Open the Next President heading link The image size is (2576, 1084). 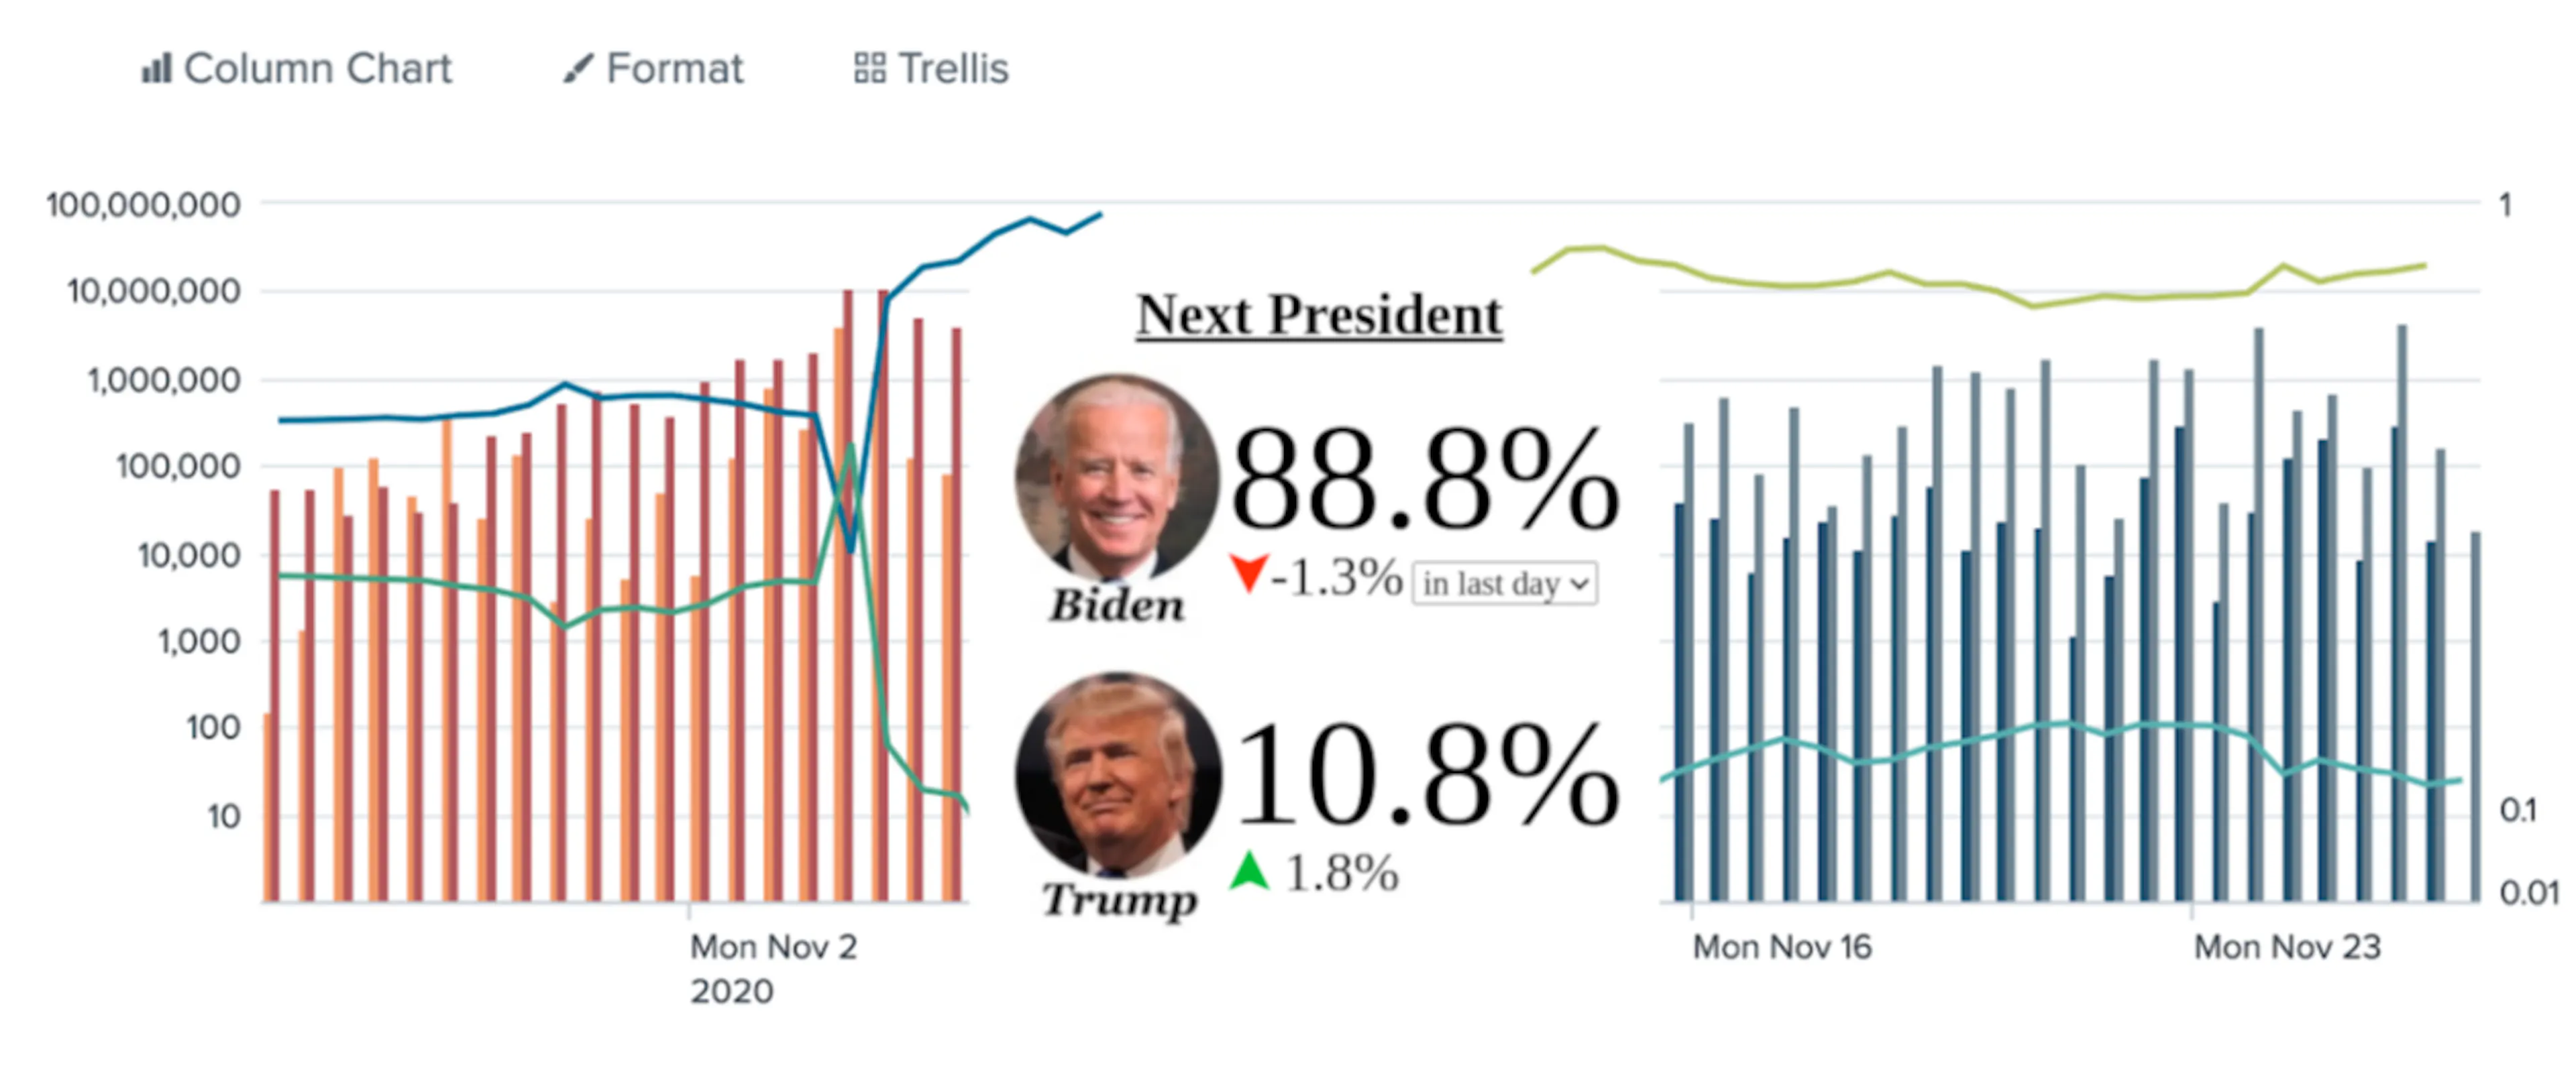(x=1319, y=314)
